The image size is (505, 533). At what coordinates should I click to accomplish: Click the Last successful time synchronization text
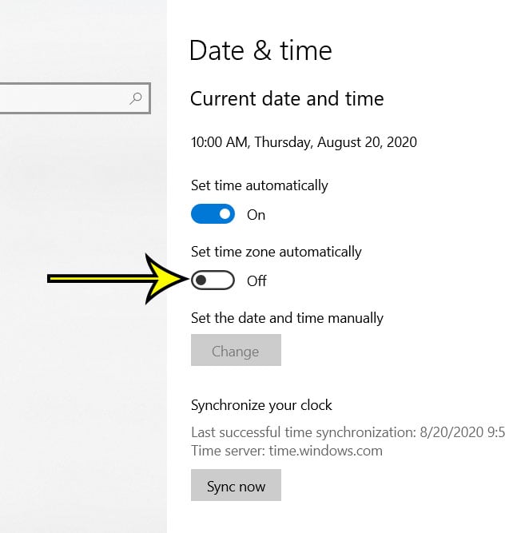point(348,432)
